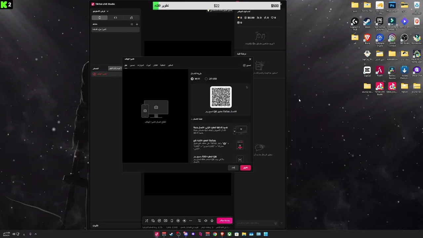Click the viewers count icon
The height and width of the screenshot is (238, 423).
259,18
